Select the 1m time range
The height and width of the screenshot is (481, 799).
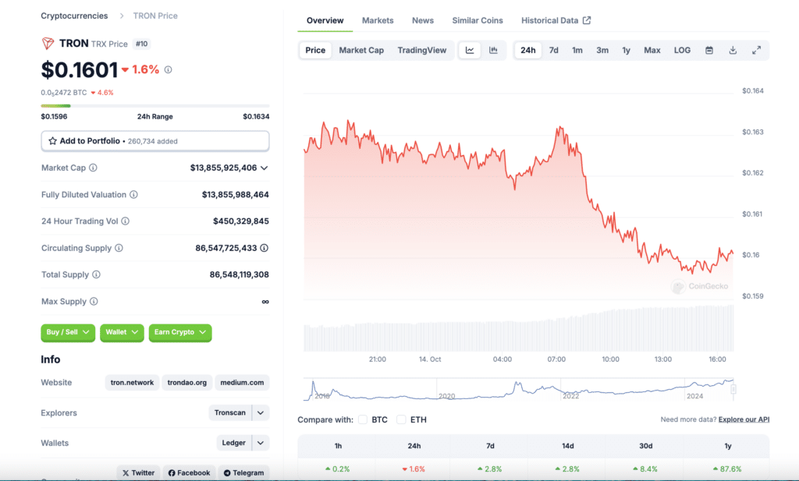[577, 50]
